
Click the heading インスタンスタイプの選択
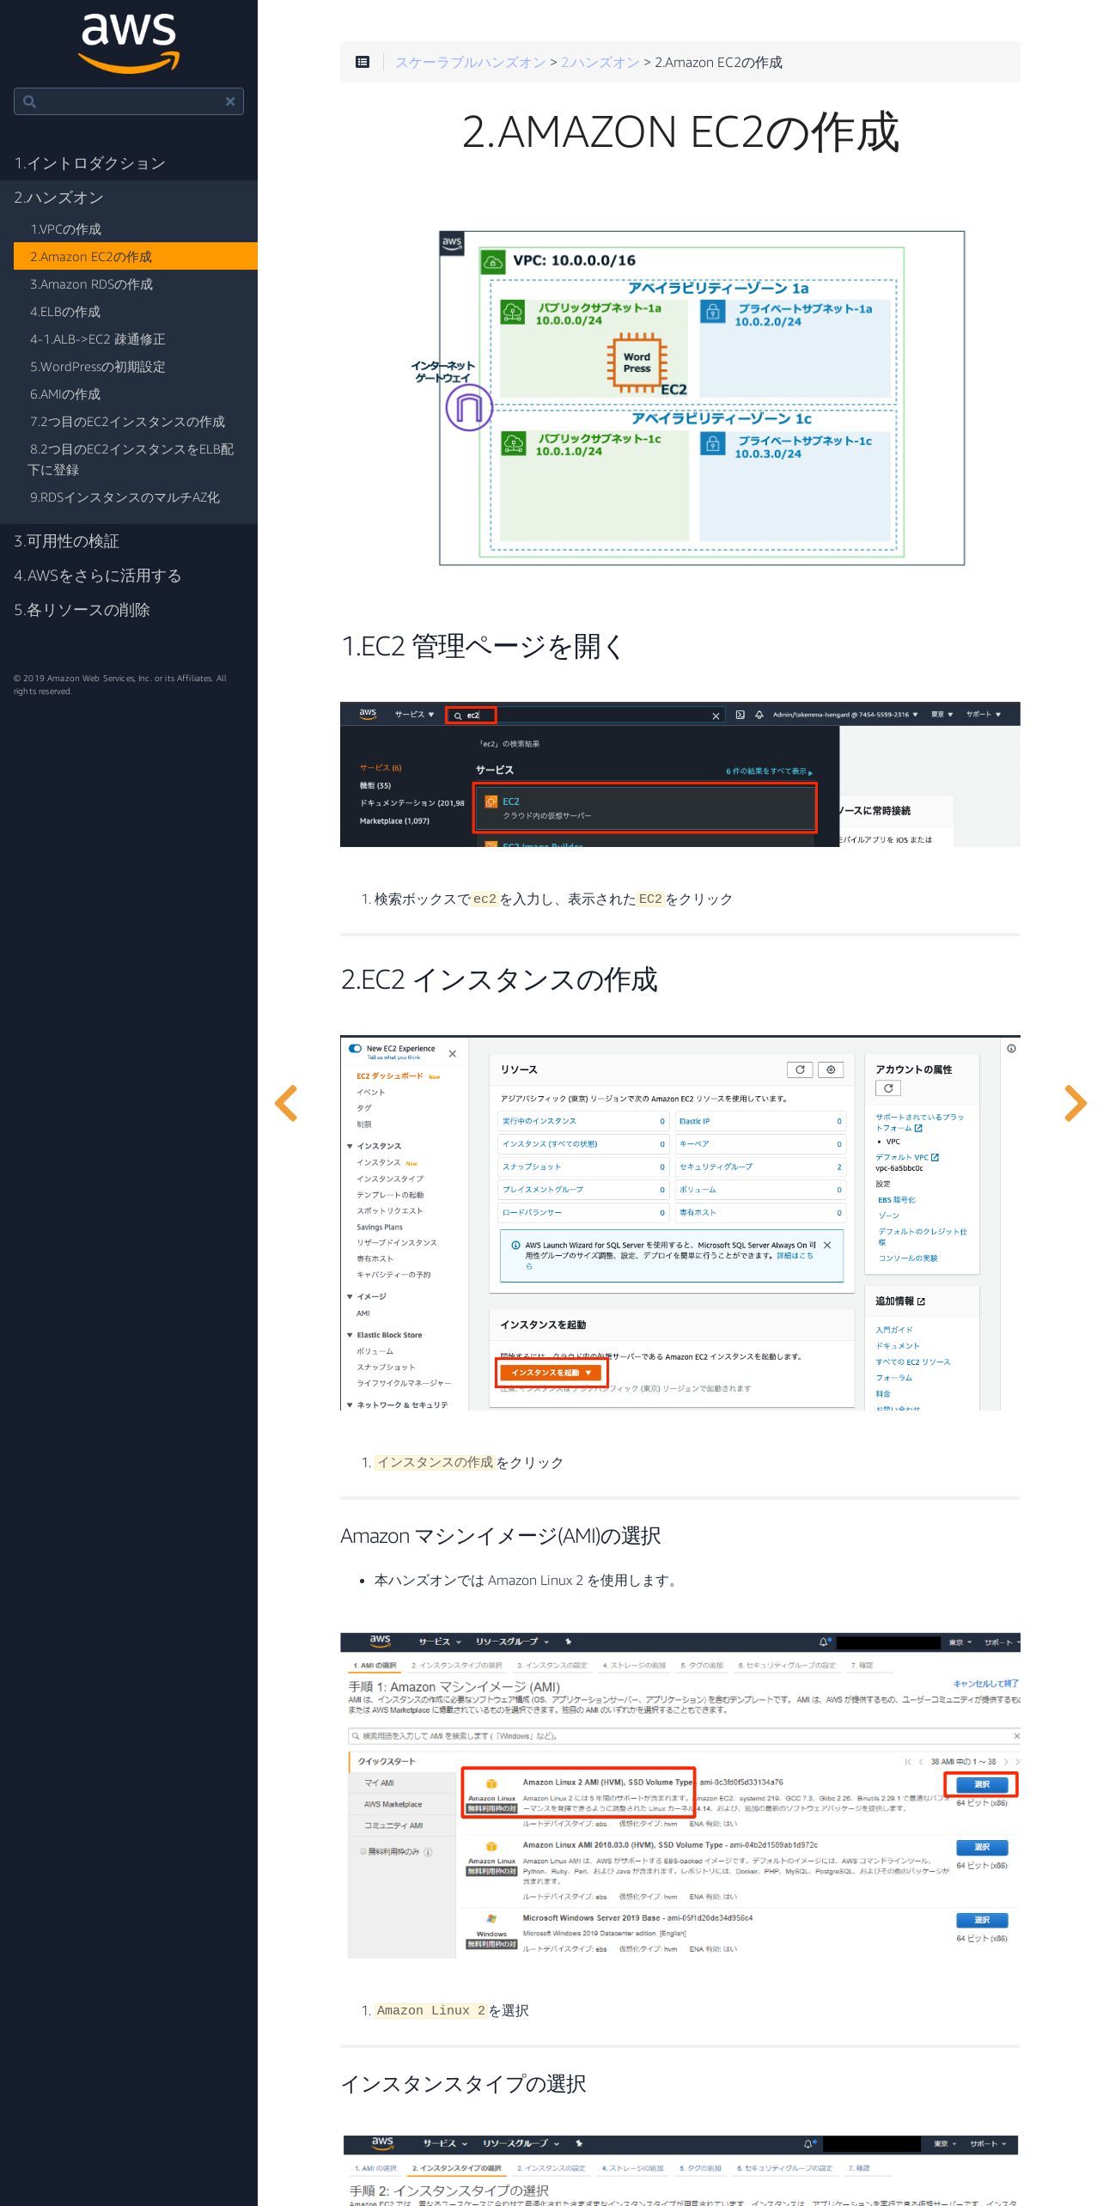[x=464, y=2084]
